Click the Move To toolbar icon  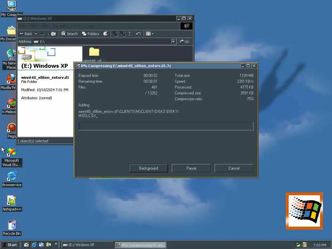click(x=116, y=34)
